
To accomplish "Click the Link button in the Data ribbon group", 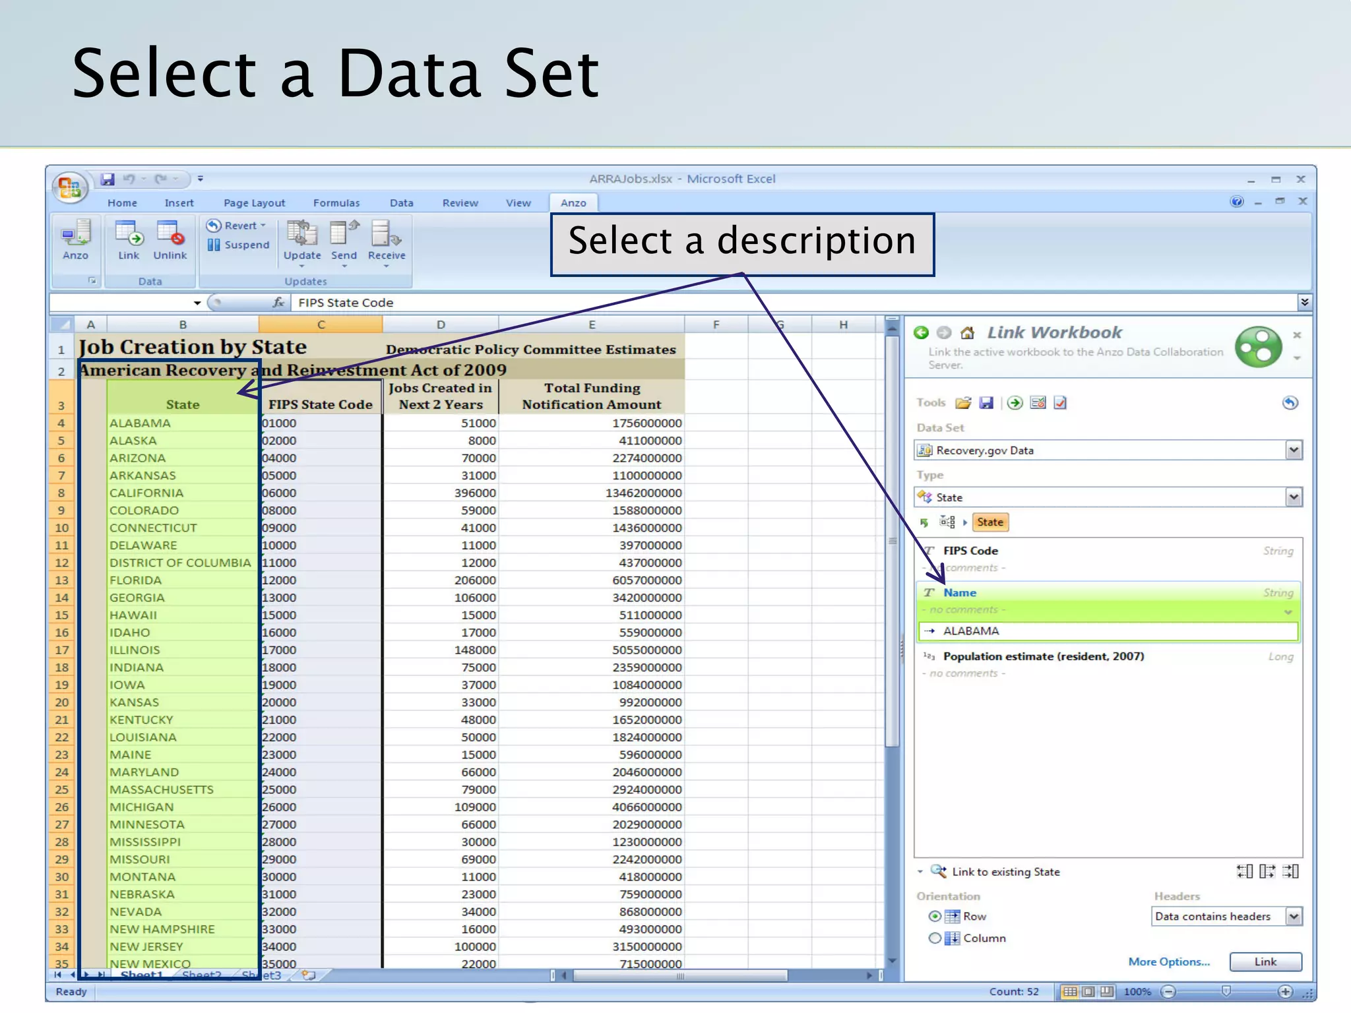I will click(x=129, y=240).
